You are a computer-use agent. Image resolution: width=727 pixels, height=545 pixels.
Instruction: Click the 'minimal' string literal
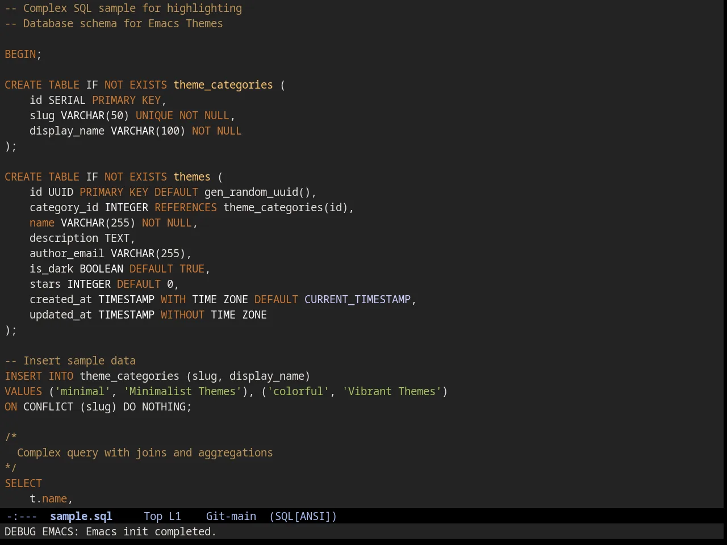point(83,391)
